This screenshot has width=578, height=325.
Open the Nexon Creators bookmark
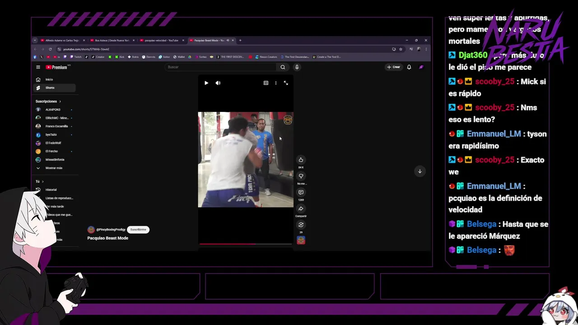point(266,57)
